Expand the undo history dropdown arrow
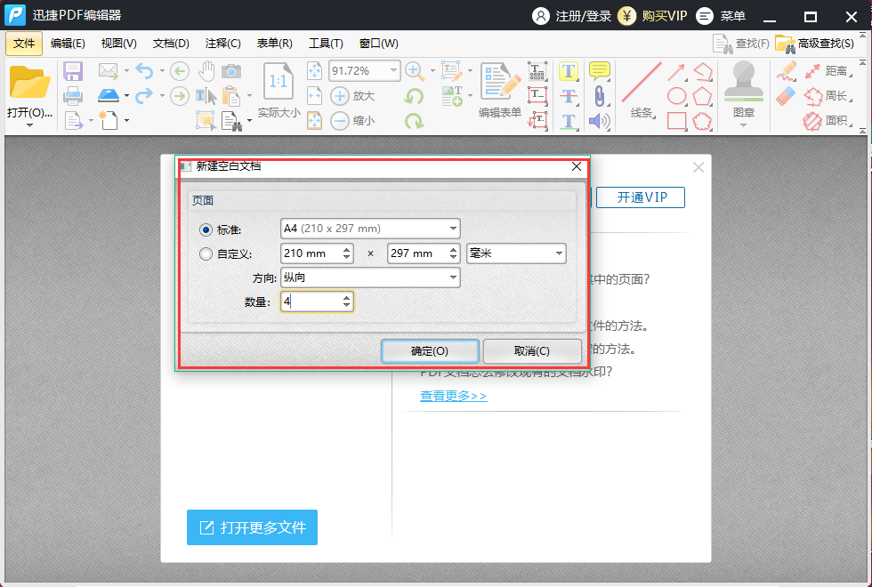This screenshot has width=872, height=587. pyautogui.click(x=162, y=71)
